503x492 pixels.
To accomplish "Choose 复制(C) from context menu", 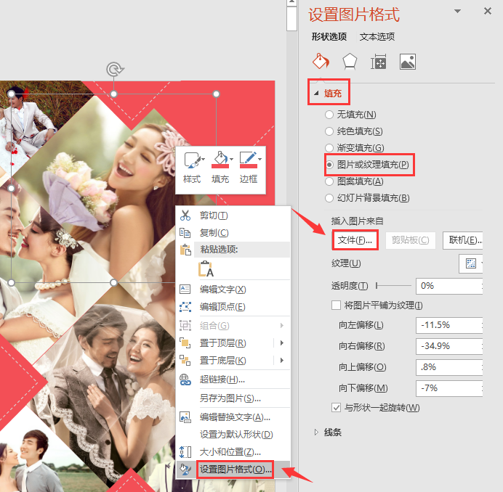I will 214,232.
